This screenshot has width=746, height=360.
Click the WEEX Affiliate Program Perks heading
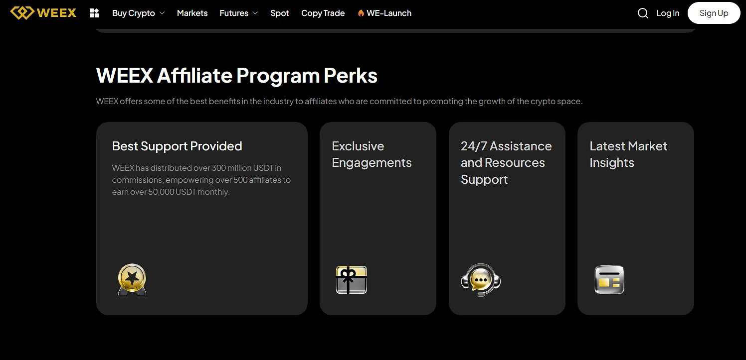click(237, 76)
